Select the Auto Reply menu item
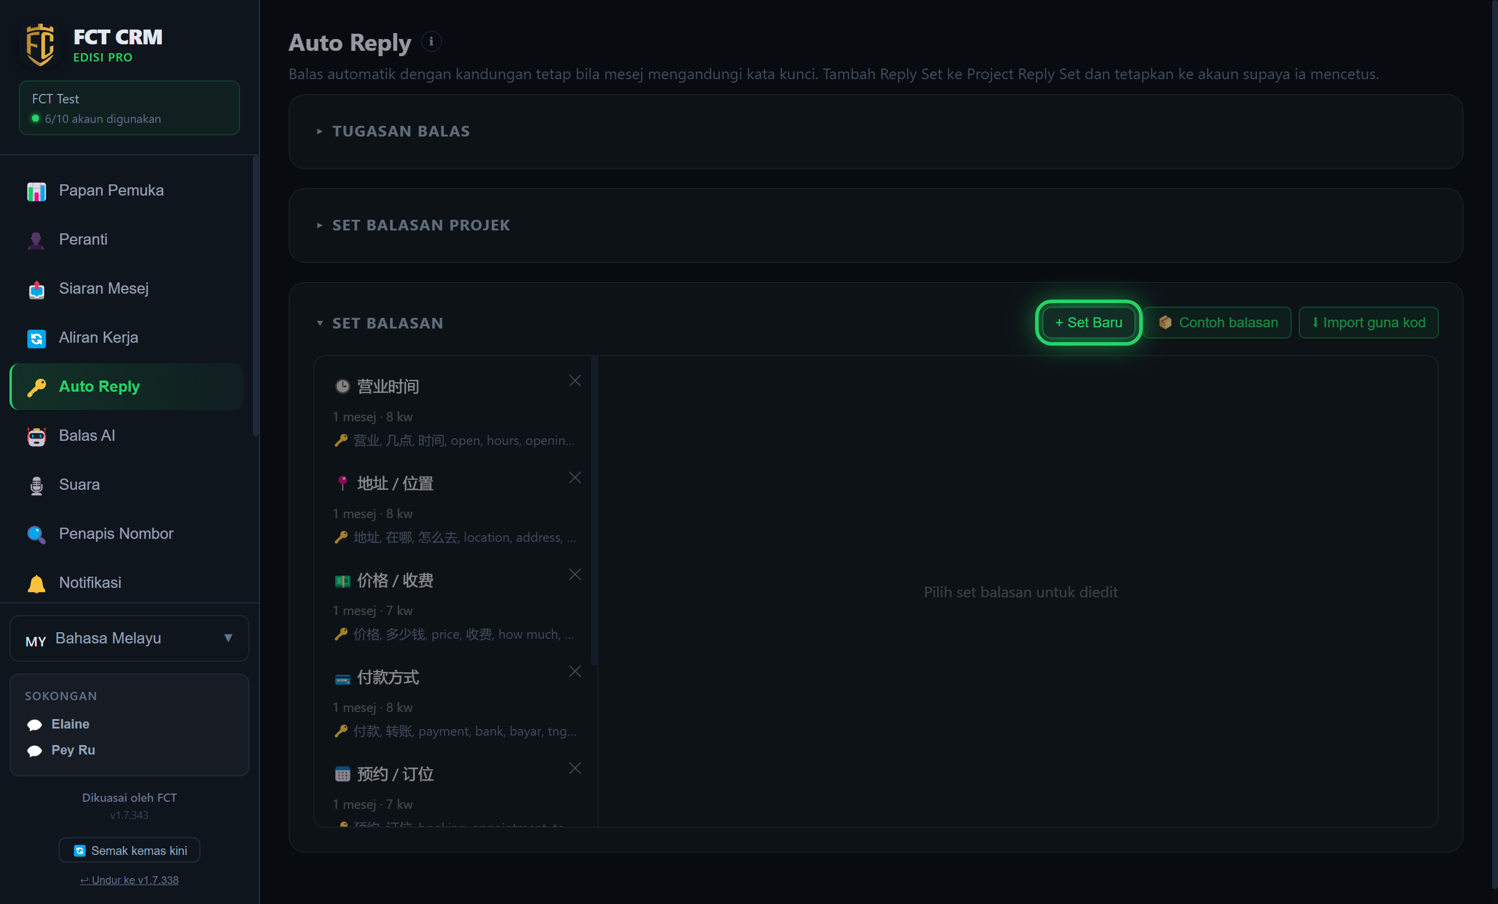Viewport: 1498px width, 904px height. 127,386
